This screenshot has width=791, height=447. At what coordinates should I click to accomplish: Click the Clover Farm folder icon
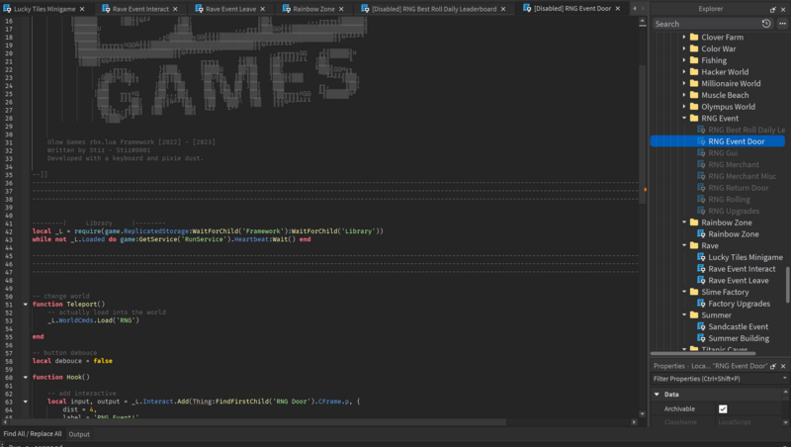[692, 38]
